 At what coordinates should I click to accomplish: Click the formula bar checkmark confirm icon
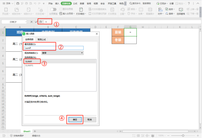[x=36, y=22]
